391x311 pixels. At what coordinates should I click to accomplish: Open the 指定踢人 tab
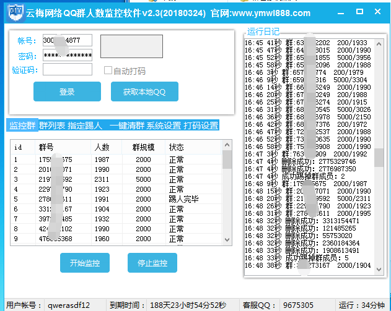point(85,125)
